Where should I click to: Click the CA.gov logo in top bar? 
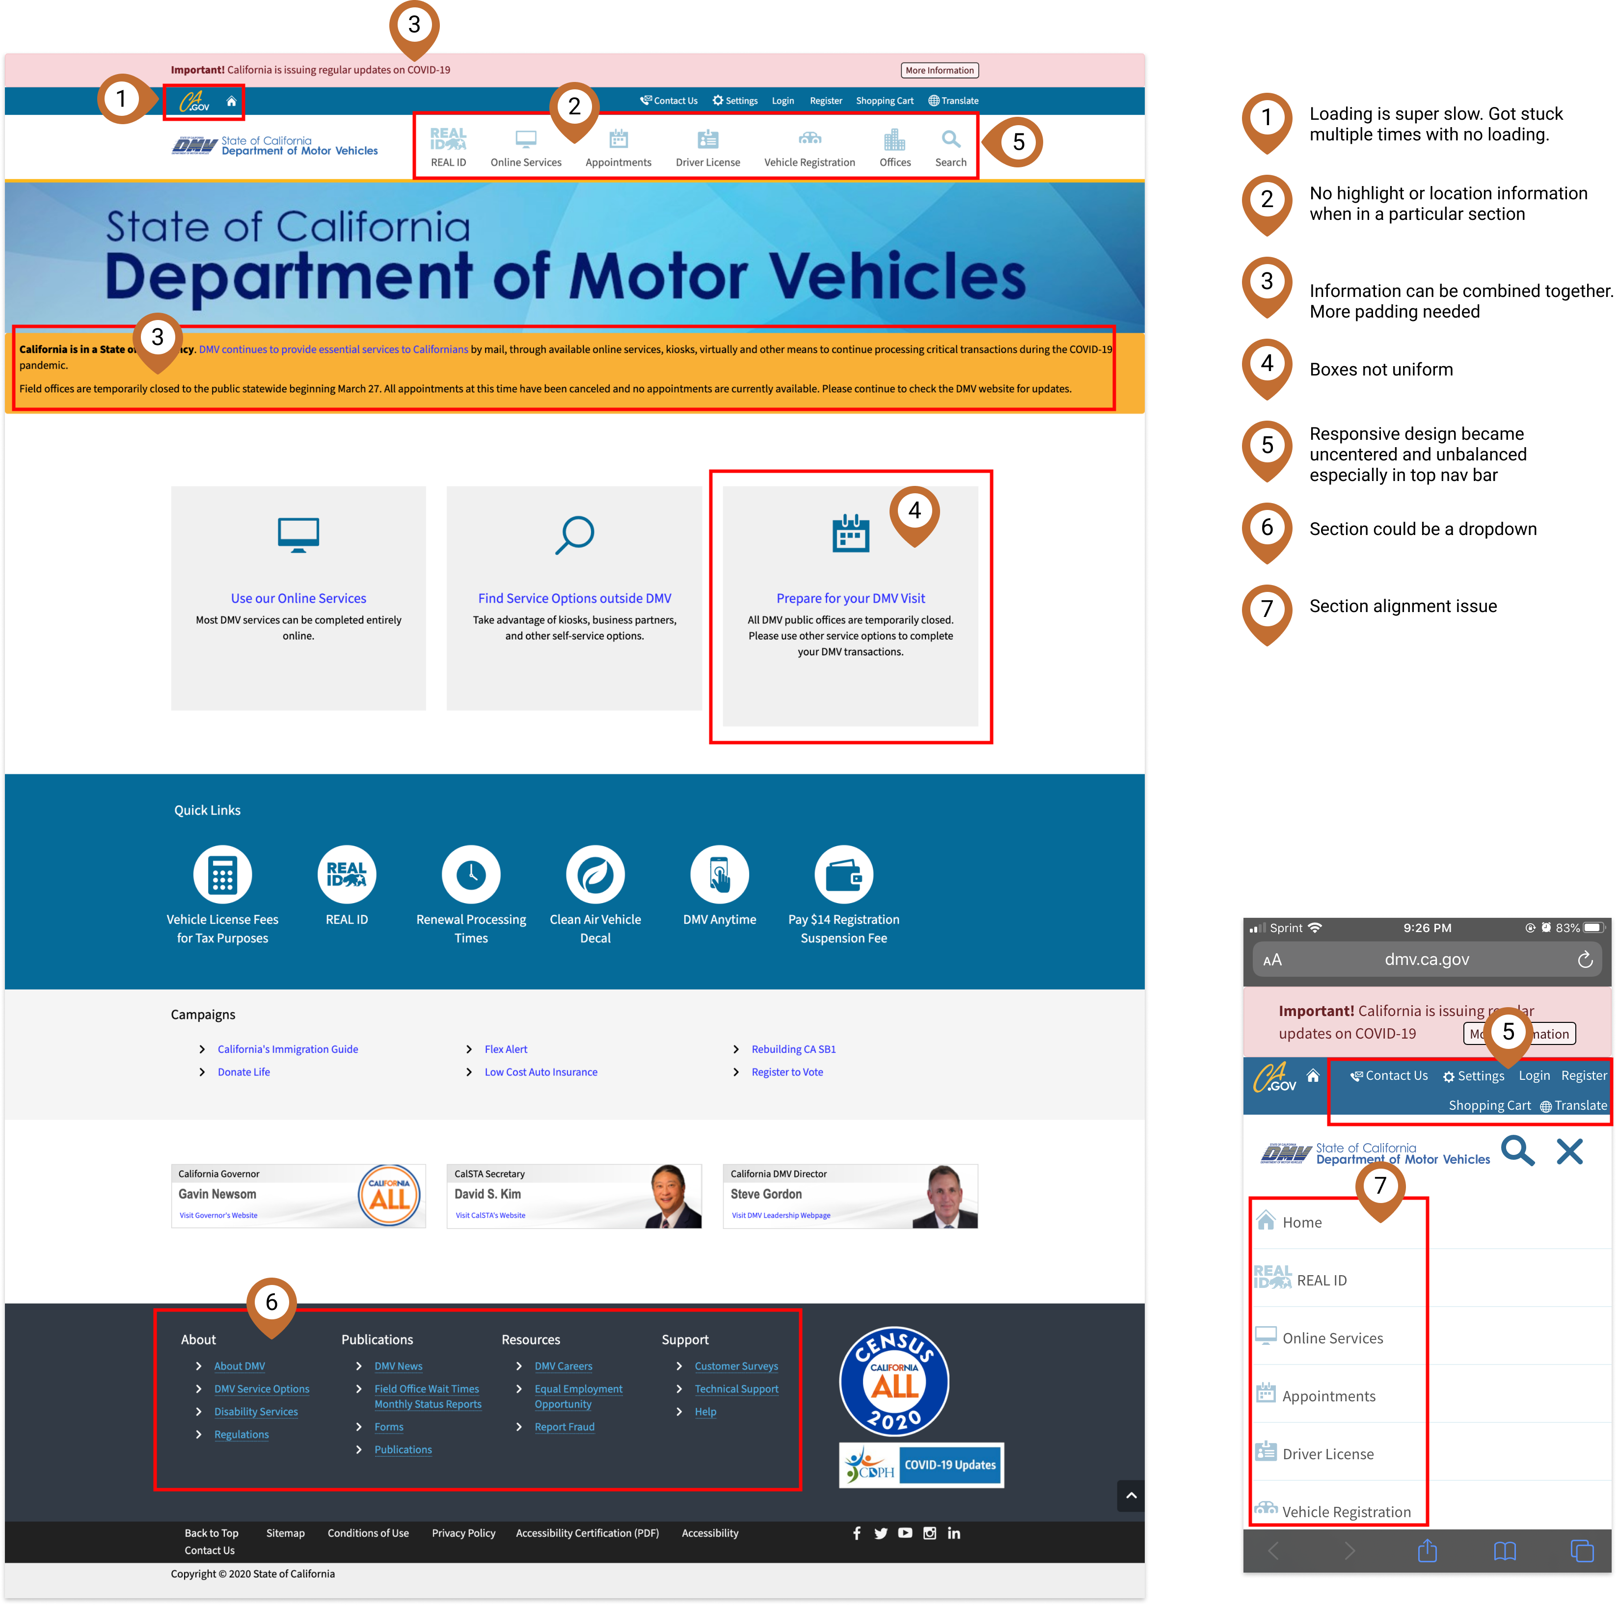194,102
